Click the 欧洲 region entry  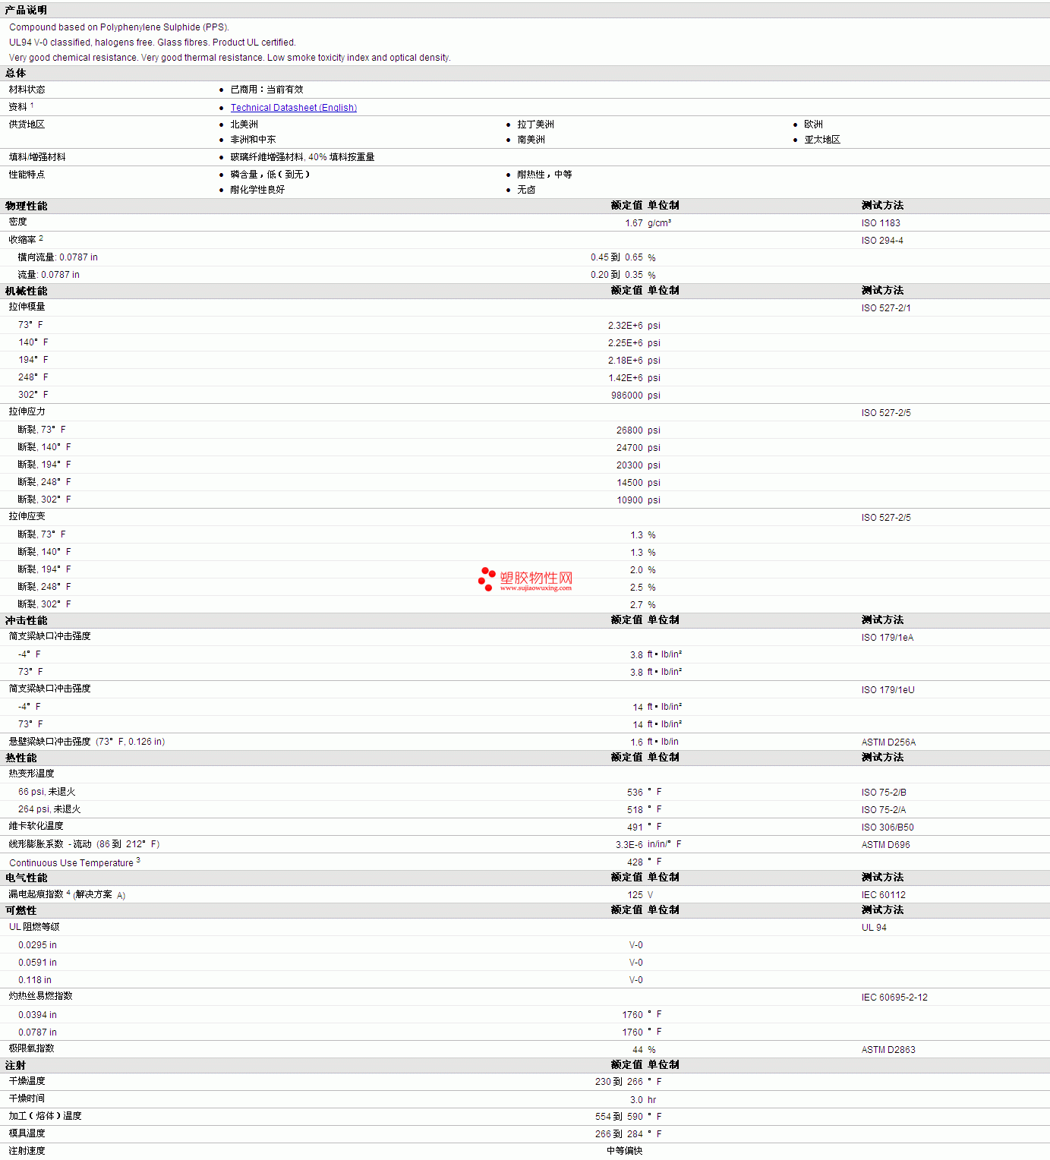(x=813, y=125)
